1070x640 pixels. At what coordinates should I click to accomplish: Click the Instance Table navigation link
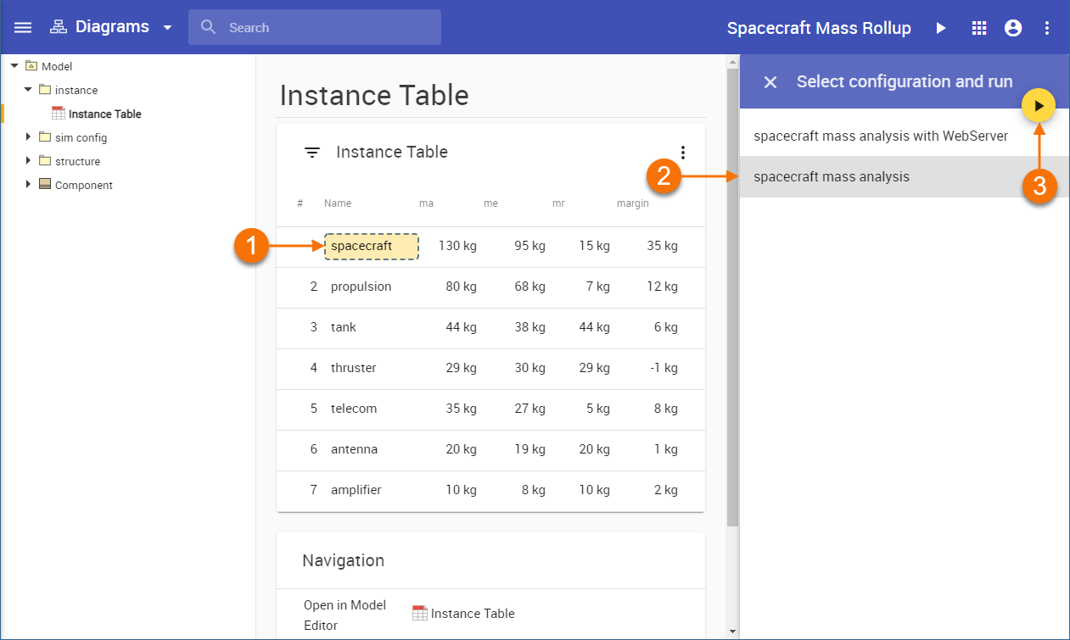coord(472,614)
